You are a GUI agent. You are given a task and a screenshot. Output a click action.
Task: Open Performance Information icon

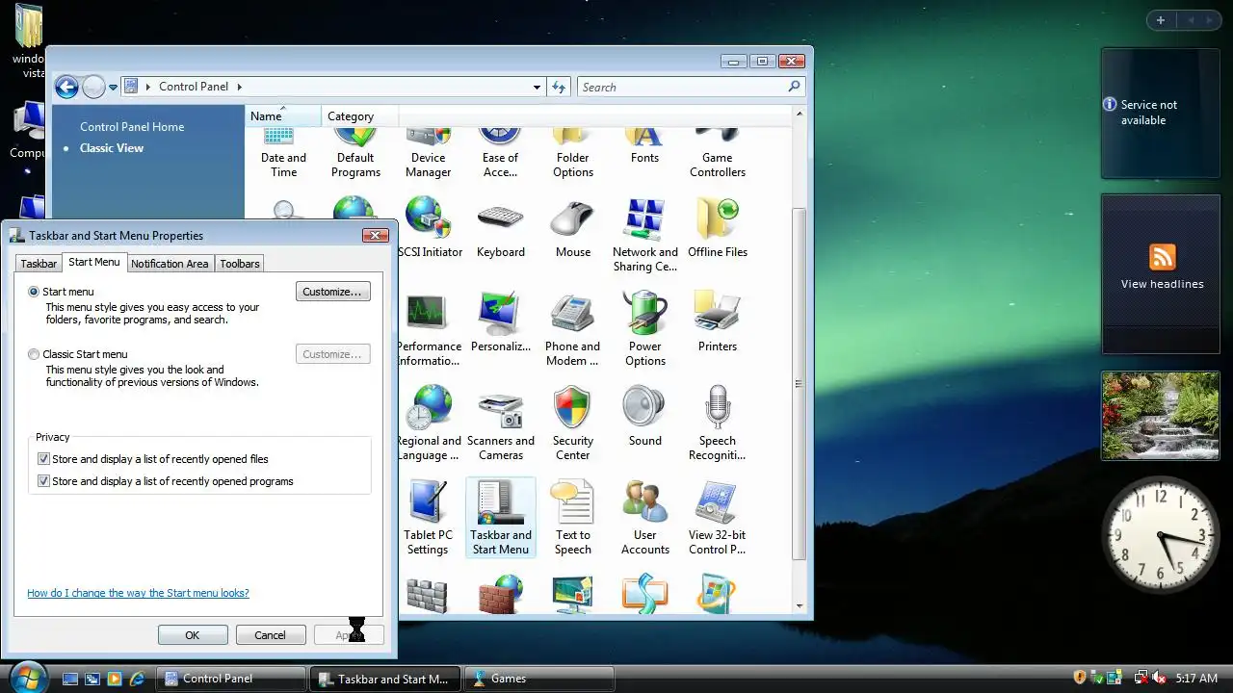click(430, 329)
